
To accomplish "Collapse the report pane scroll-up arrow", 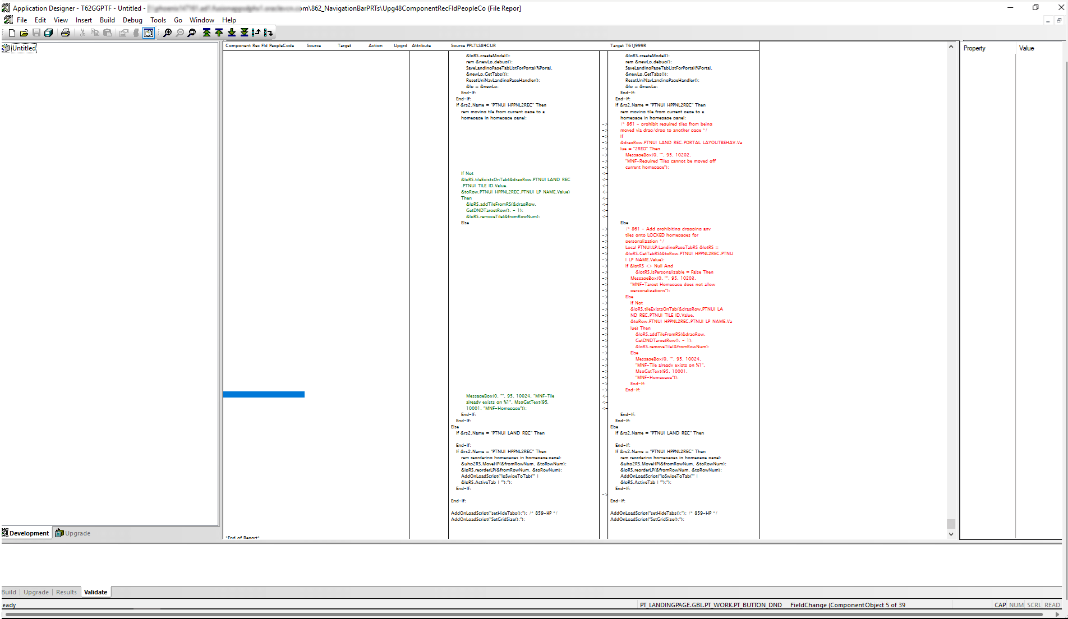I will click(951, 47).
